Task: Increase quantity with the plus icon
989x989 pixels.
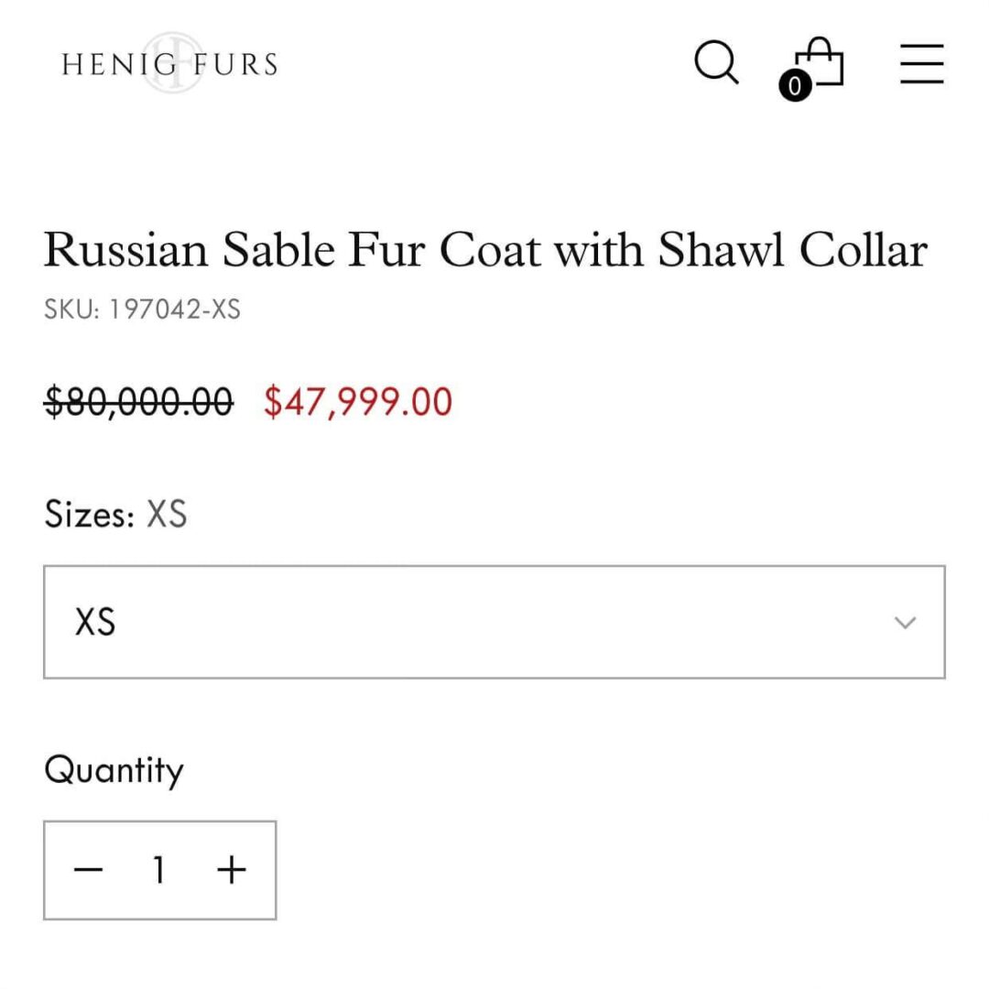Action: [232, 869]
